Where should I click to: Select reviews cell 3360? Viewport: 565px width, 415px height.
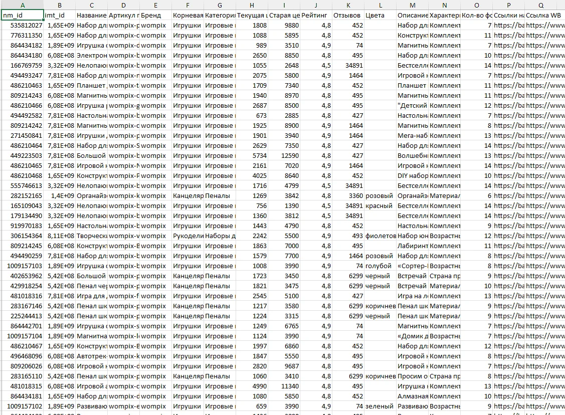pos(348,195)
